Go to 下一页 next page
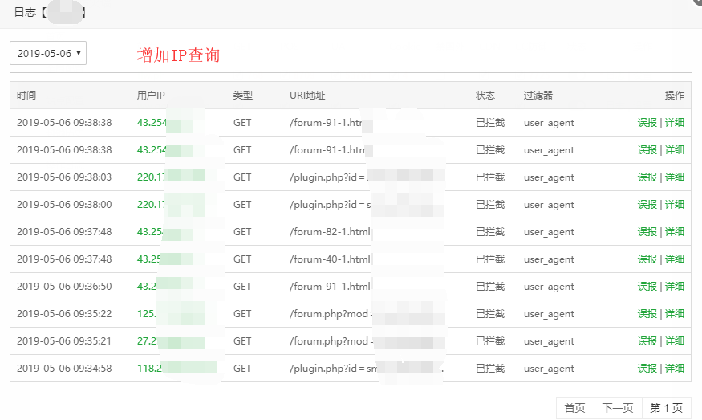 tap(618, 408)
